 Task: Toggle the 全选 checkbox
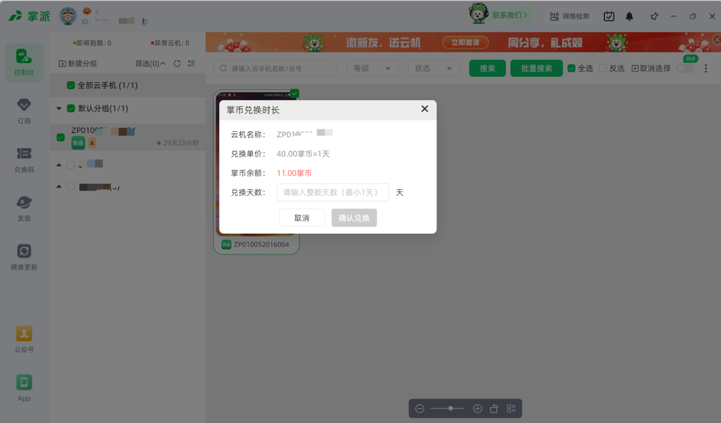pos(571,68)
